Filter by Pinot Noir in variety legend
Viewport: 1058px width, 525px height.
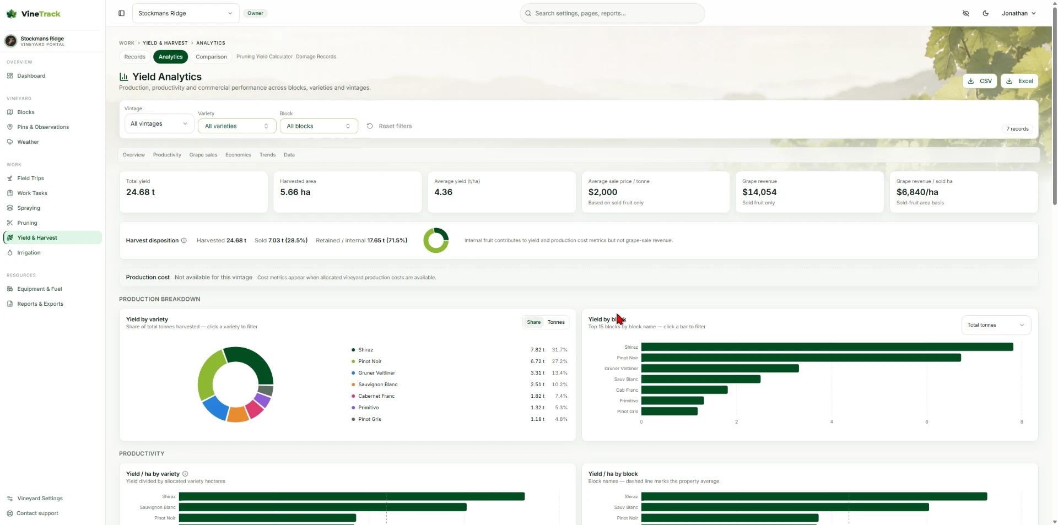tap(459, 361)
